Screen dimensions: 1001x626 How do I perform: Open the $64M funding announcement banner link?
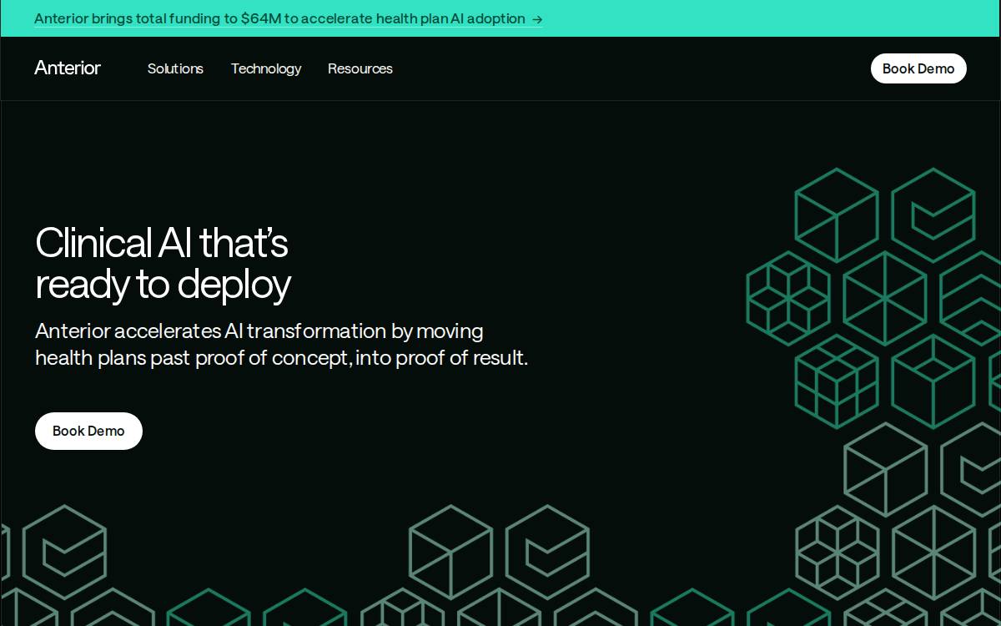(x=288, y=18)
